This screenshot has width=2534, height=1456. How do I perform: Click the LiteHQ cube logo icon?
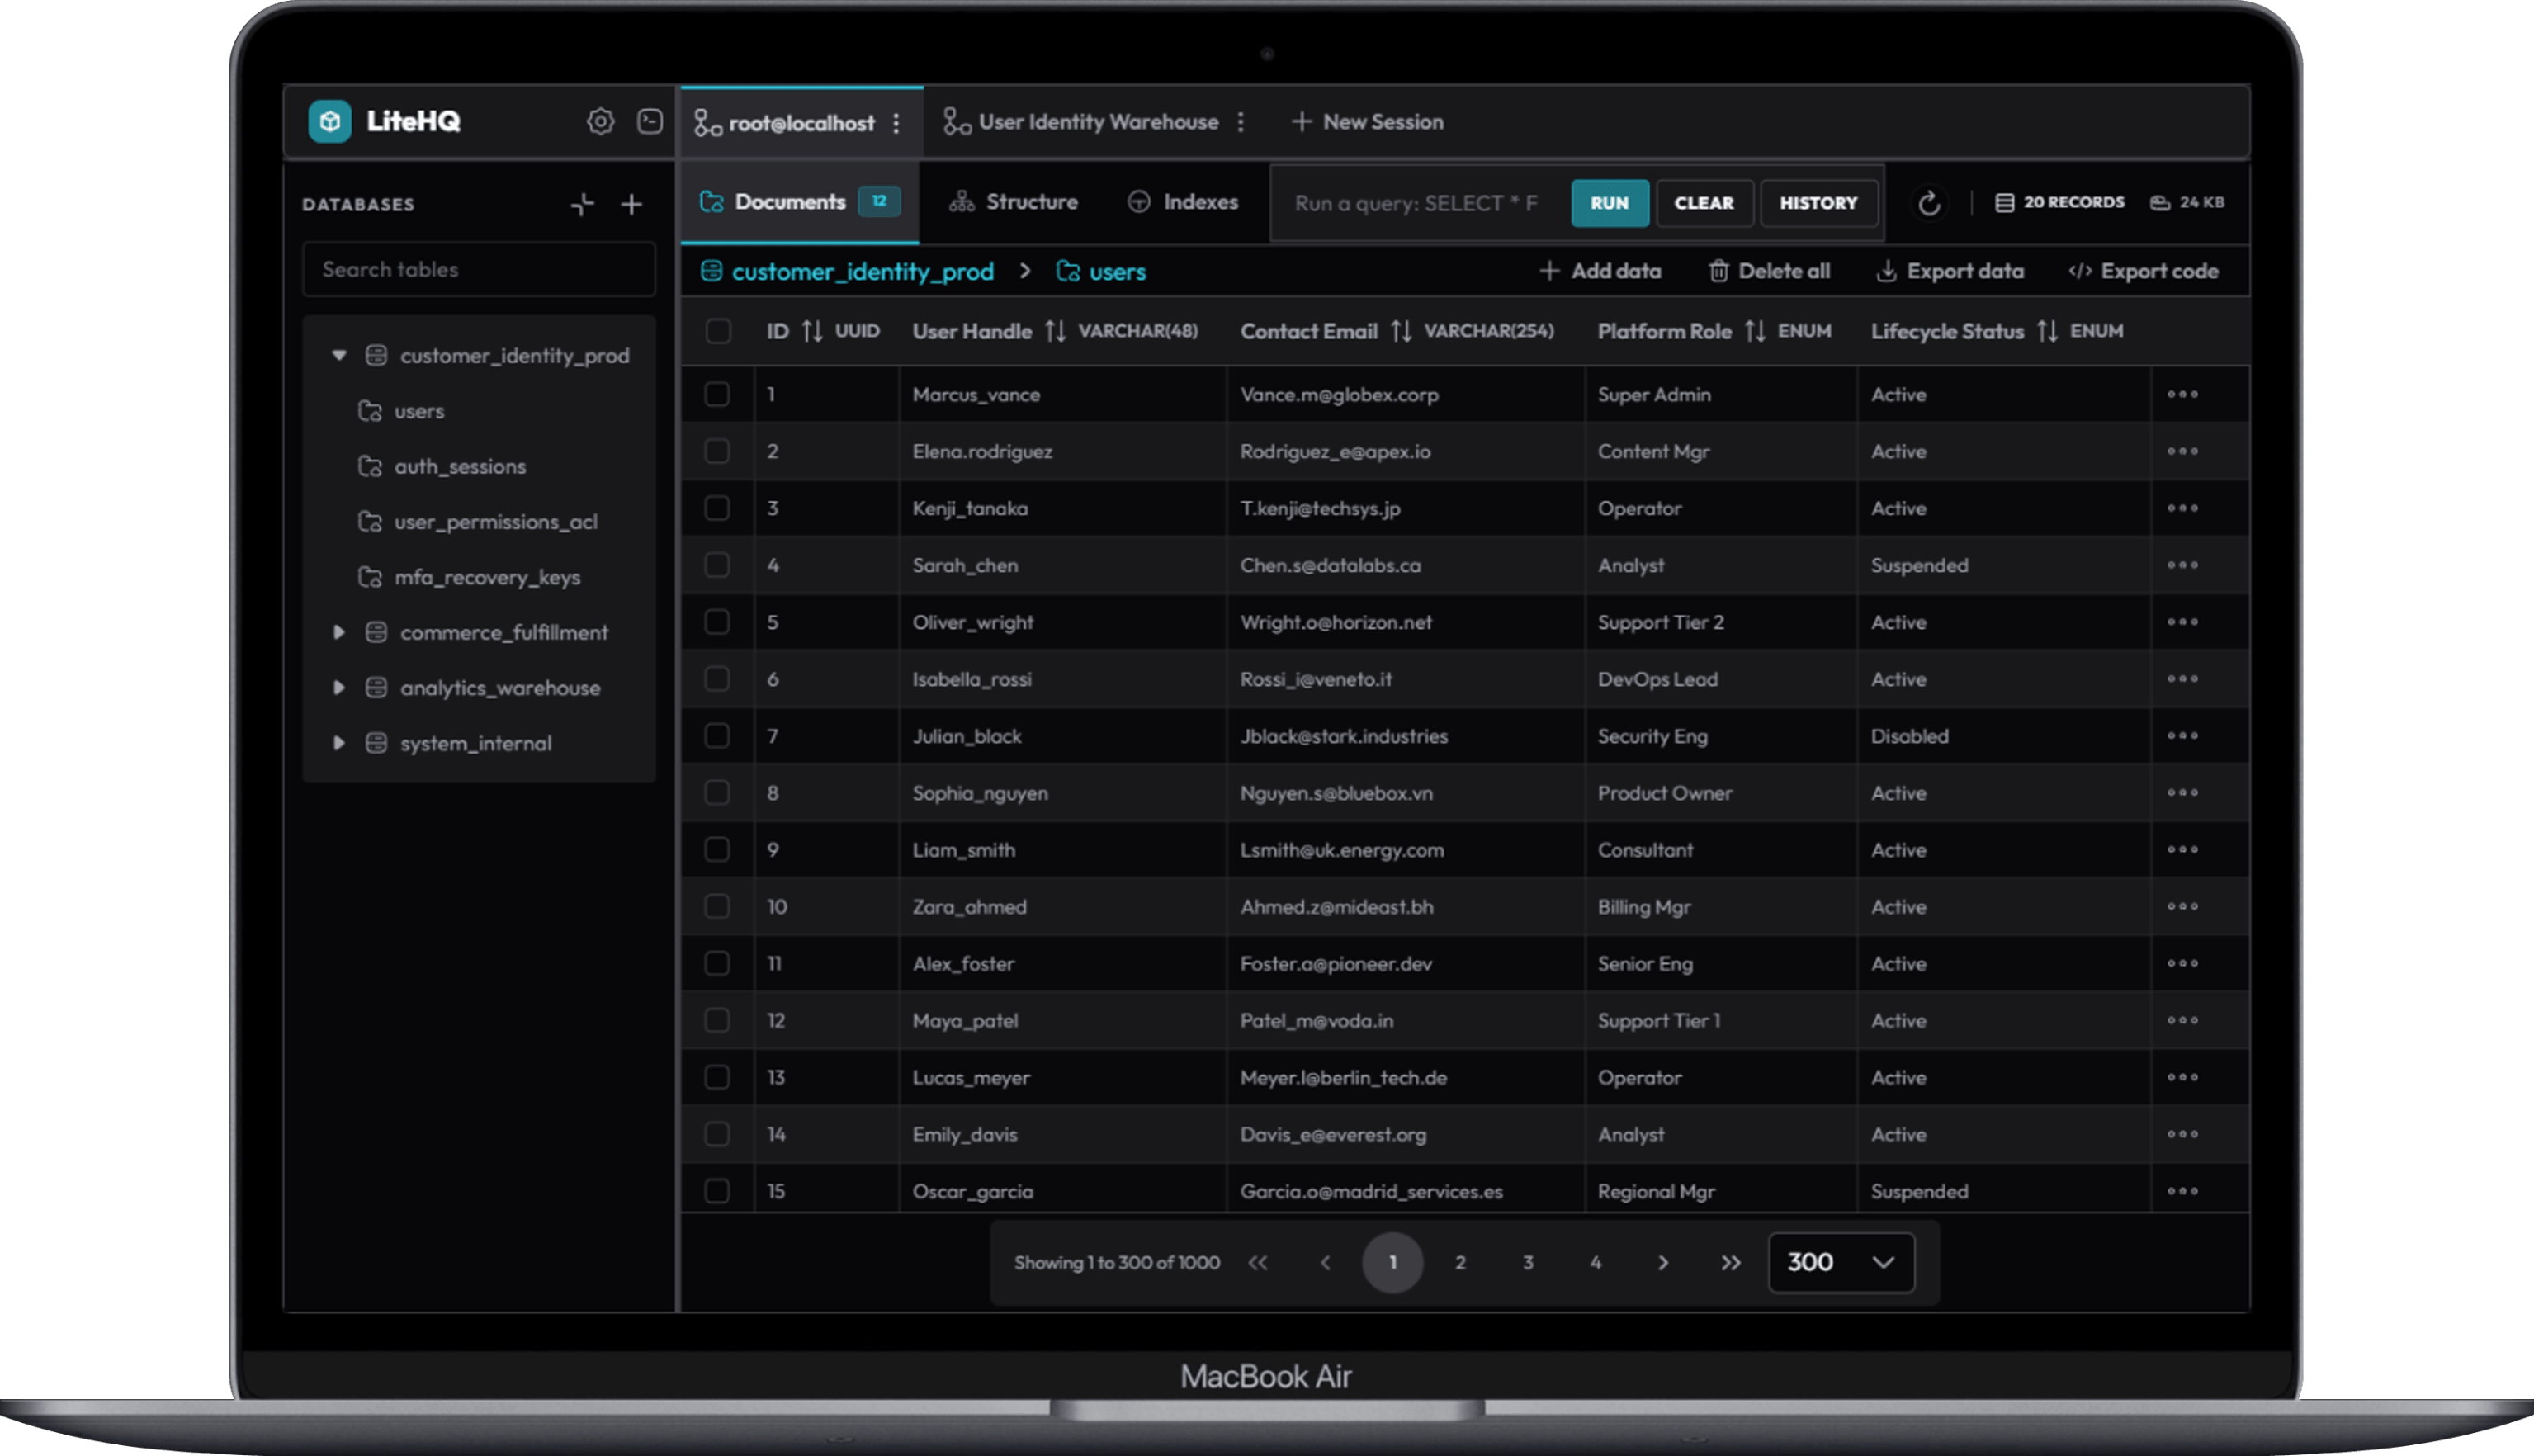pos(329,121)
